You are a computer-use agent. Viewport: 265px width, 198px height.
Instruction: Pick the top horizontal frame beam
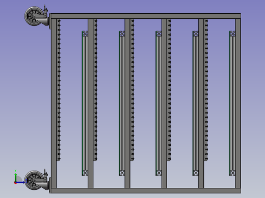pos(146,16)
